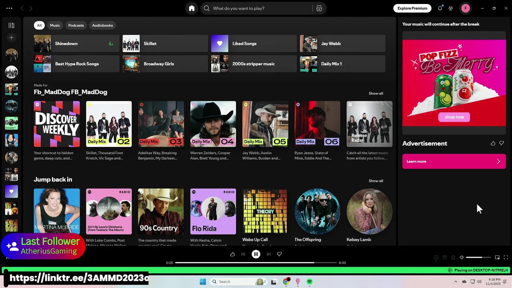Go to the Spotify Home icon
The height and width of the screenshot is (288, 512).
(x=192, y=8)
